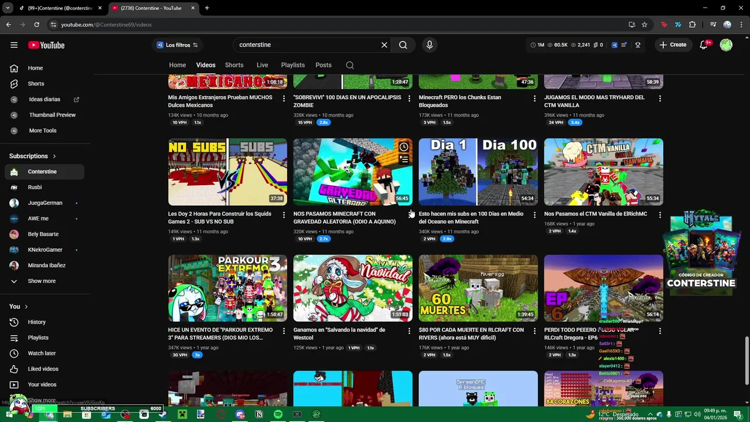Open Playlists in the sidebar

(45, 338)
